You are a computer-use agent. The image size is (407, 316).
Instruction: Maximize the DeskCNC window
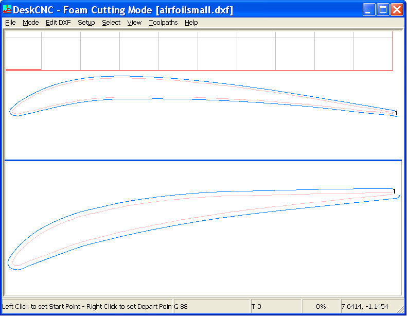pyautogui.click(x=383, y=10)
